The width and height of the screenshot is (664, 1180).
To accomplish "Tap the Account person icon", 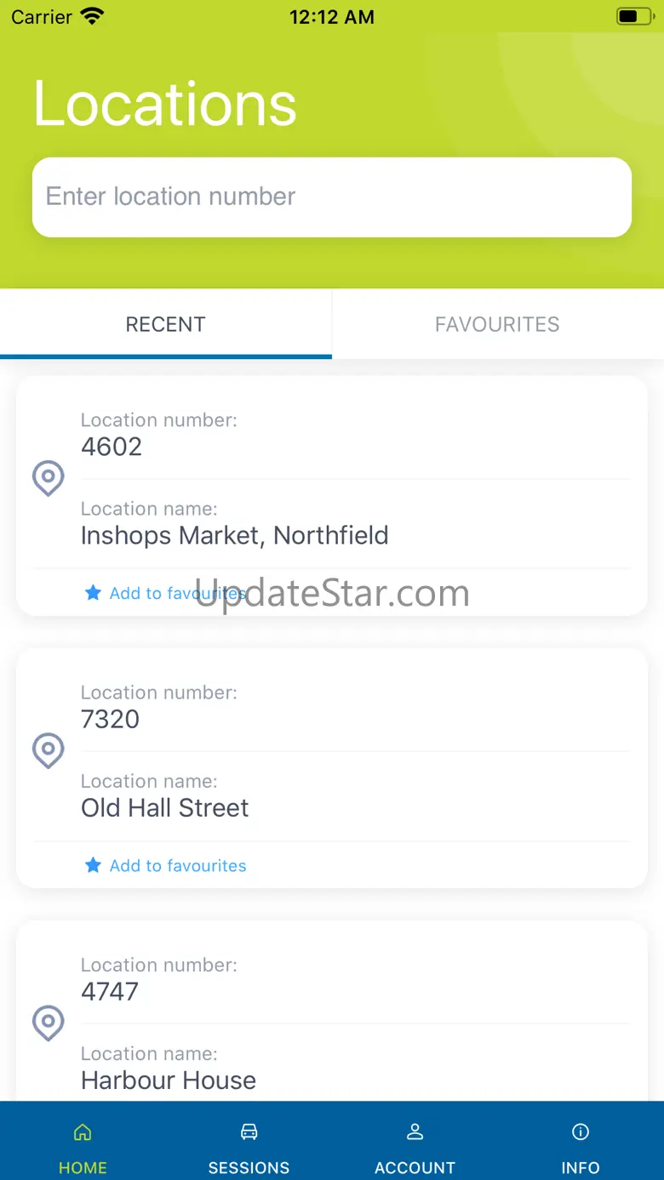I will (x=415, y=1132).
